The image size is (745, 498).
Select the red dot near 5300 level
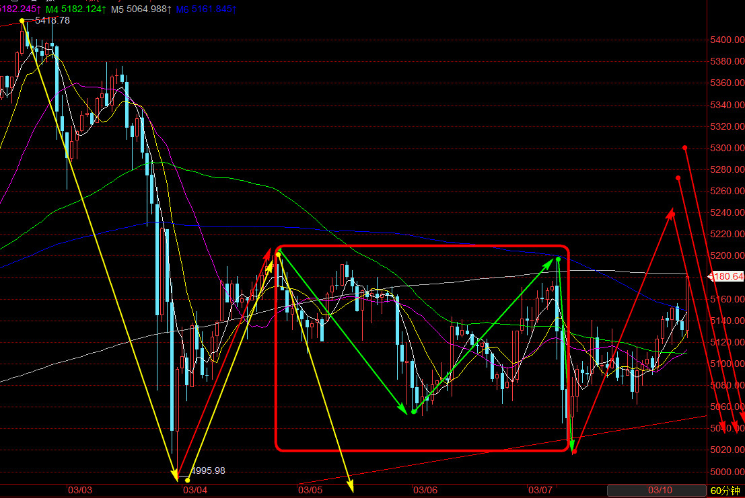pyautogui.click(x=684, y=148)
